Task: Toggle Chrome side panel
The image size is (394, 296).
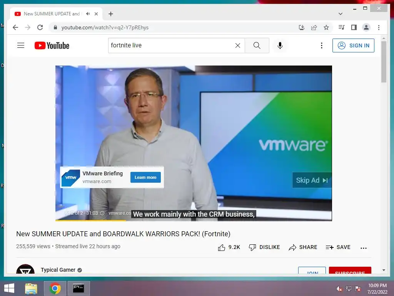Action: point(354,27)
